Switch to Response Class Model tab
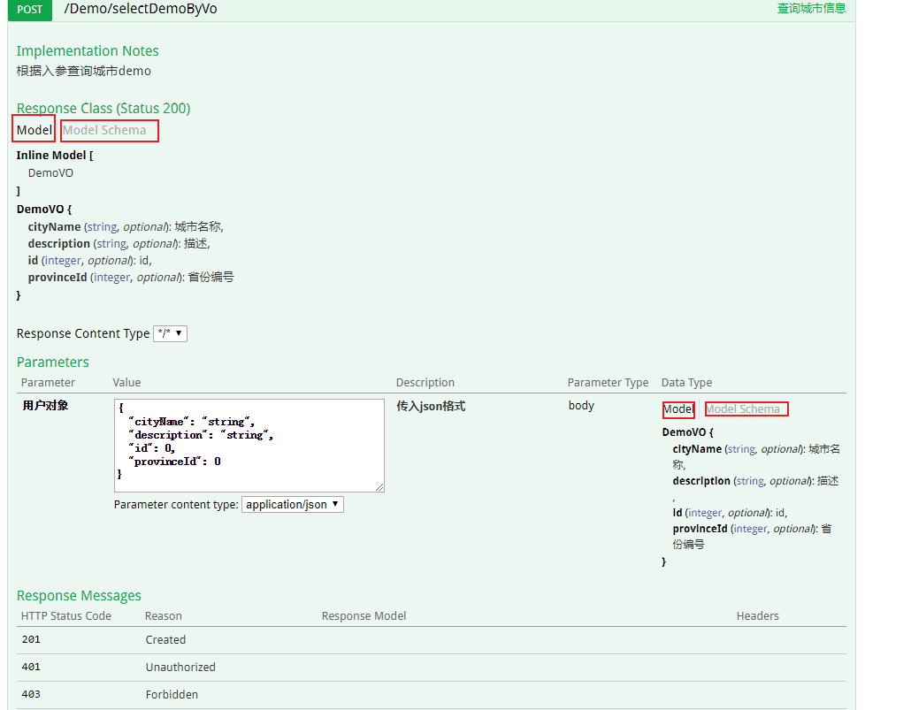This screenshot has height=710, width=911. point(34,130)
